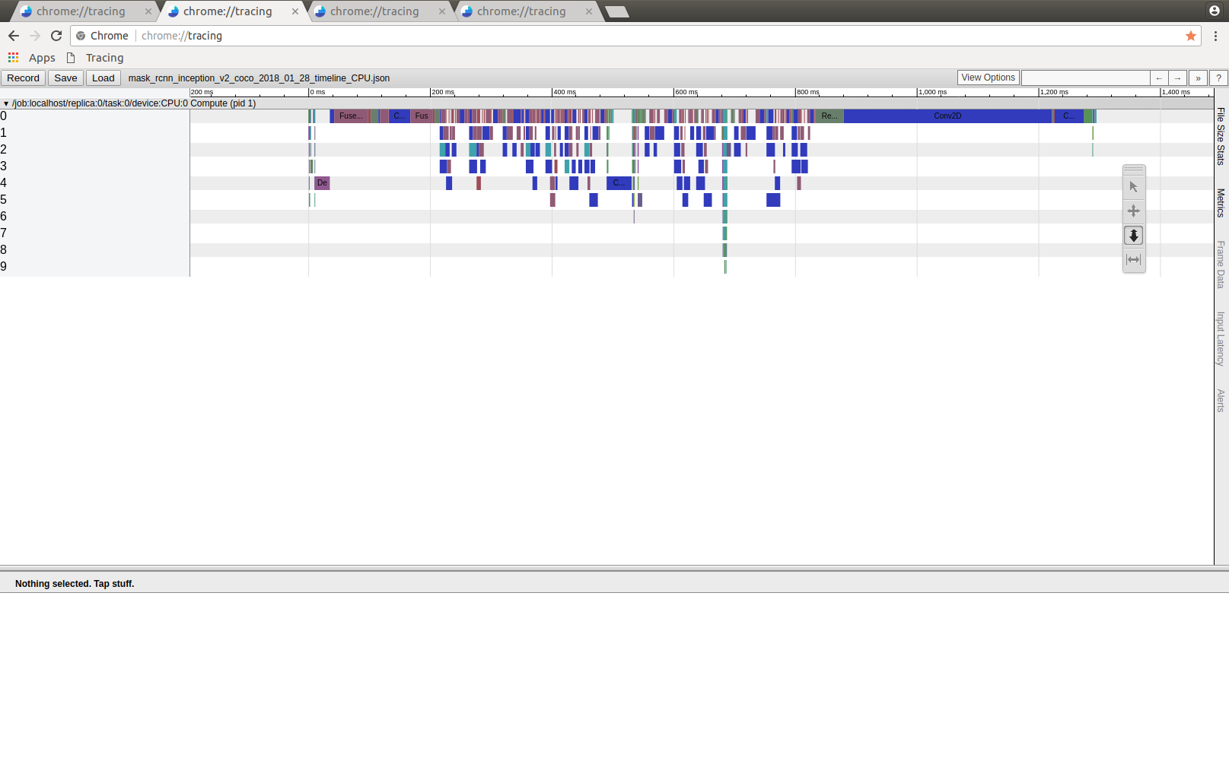
Task: Close the first chrome://tracing tab
Action: click(148, 11)
